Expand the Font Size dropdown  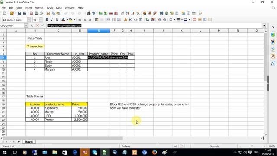40,19
